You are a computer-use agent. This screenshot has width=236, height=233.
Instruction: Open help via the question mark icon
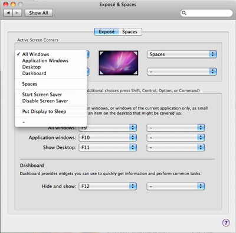226,223
